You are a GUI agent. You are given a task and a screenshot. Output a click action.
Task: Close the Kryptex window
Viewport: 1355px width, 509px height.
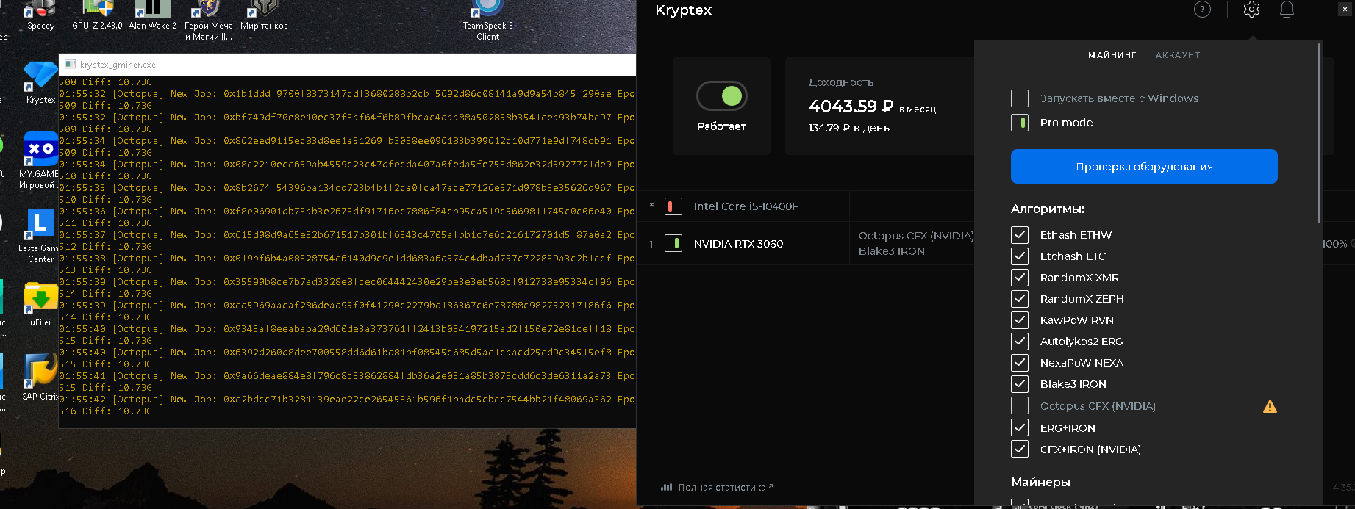tap(1345, 9)
